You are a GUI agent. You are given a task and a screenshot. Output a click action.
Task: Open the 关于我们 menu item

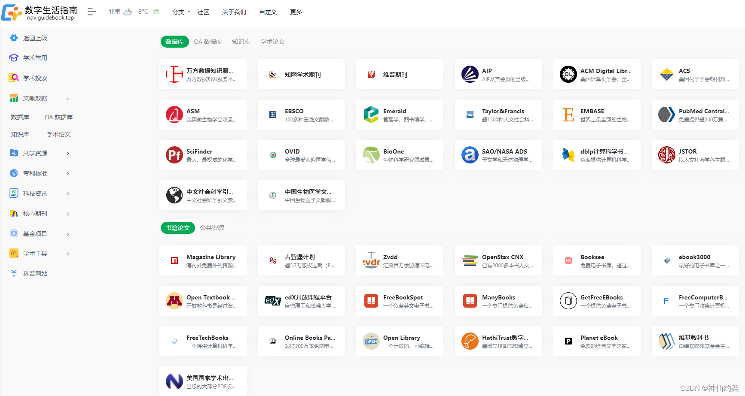point(234,12)
